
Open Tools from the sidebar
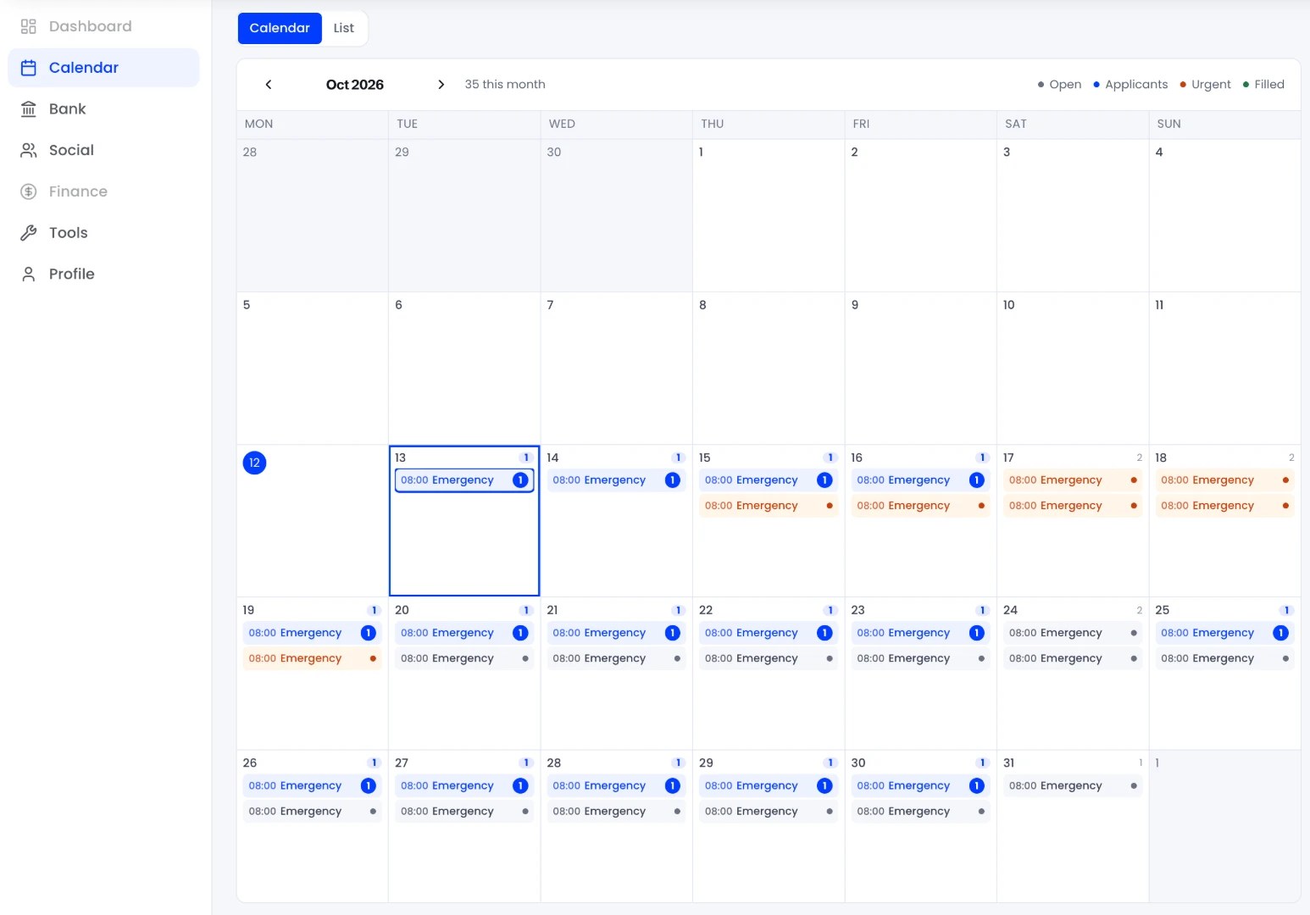click(103, 233)
